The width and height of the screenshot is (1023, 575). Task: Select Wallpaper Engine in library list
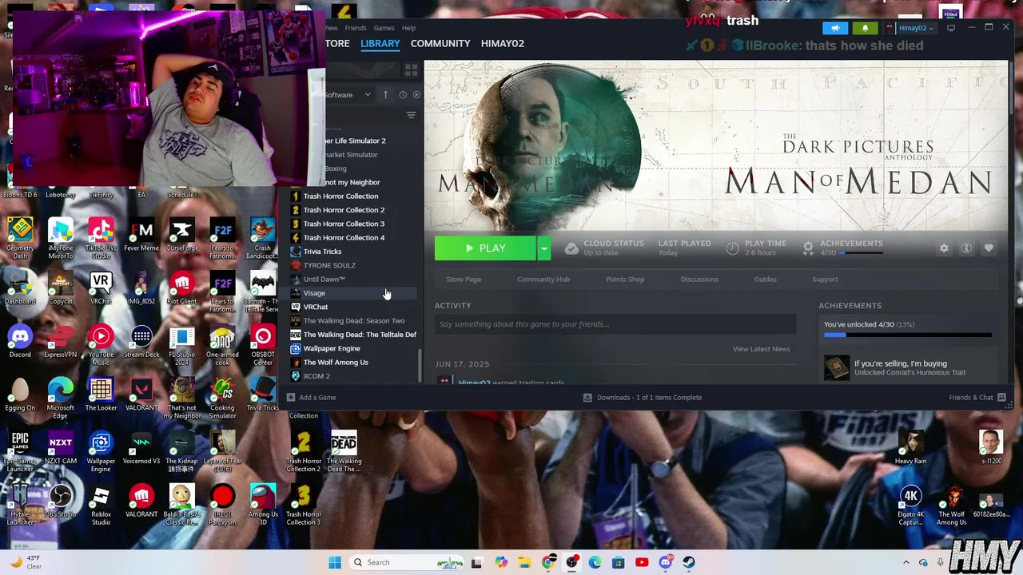pyautogui.click(x=332, y=348)
